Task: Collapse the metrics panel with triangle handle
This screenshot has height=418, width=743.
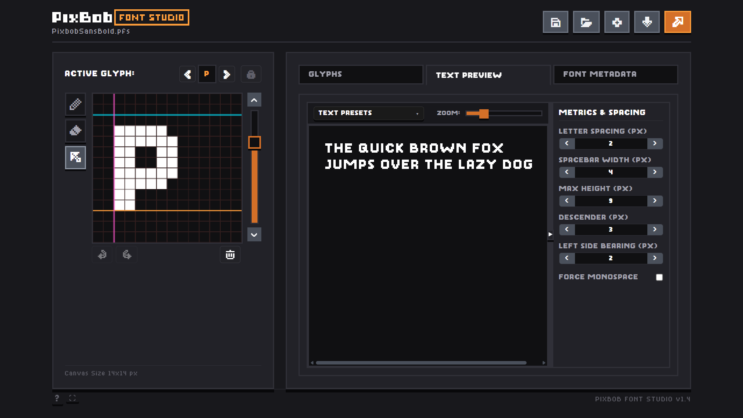Action: [x=550, y=234]
